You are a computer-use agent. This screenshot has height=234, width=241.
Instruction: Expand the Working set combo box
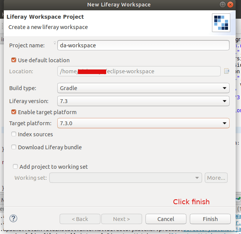click(125, 178)
